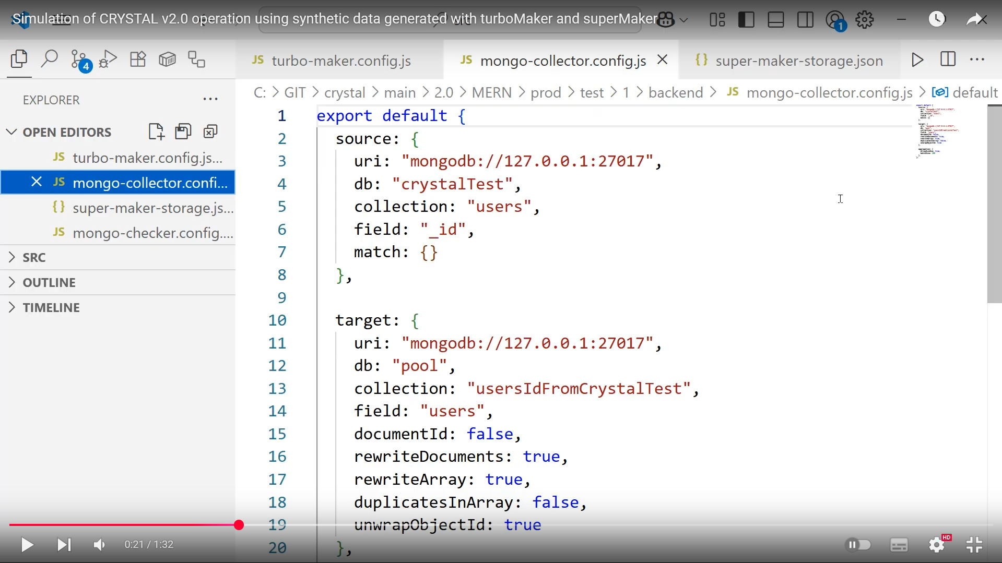The height and width of the screenshot is (563, 1002).
Task: Switch to the turbo-maker.config.js tab
Action: (x=339, y=61)
